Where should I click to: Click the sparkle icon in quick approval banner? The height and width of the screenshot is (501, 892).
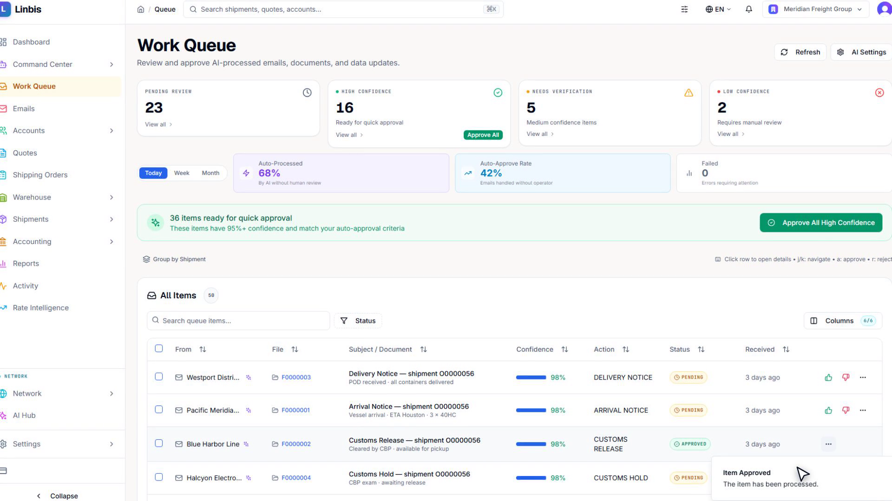[x=156, y=223]
